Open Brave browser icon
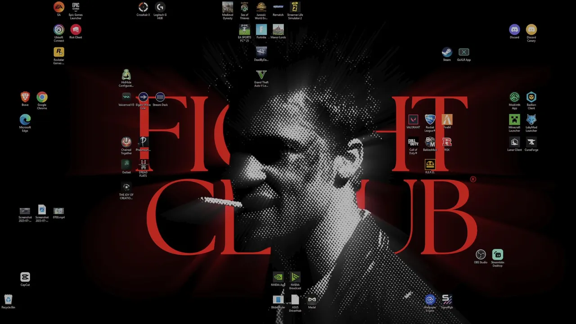The image size is (576, 324). tap(25, 97)
